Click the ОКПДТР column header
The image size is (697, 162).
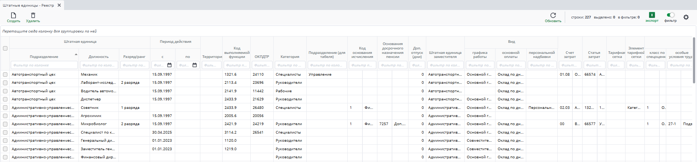(262, 57)
